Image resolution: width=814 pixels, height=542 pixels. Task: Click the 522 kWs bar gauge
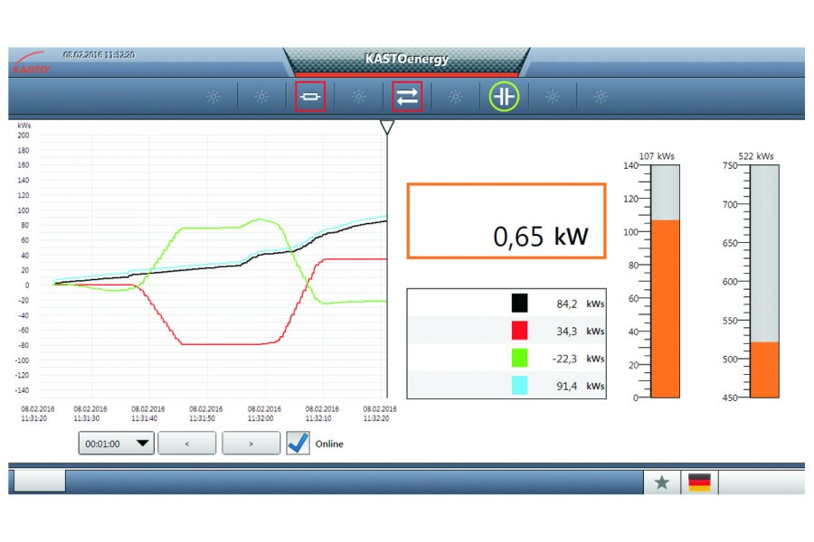pos(764,282)
